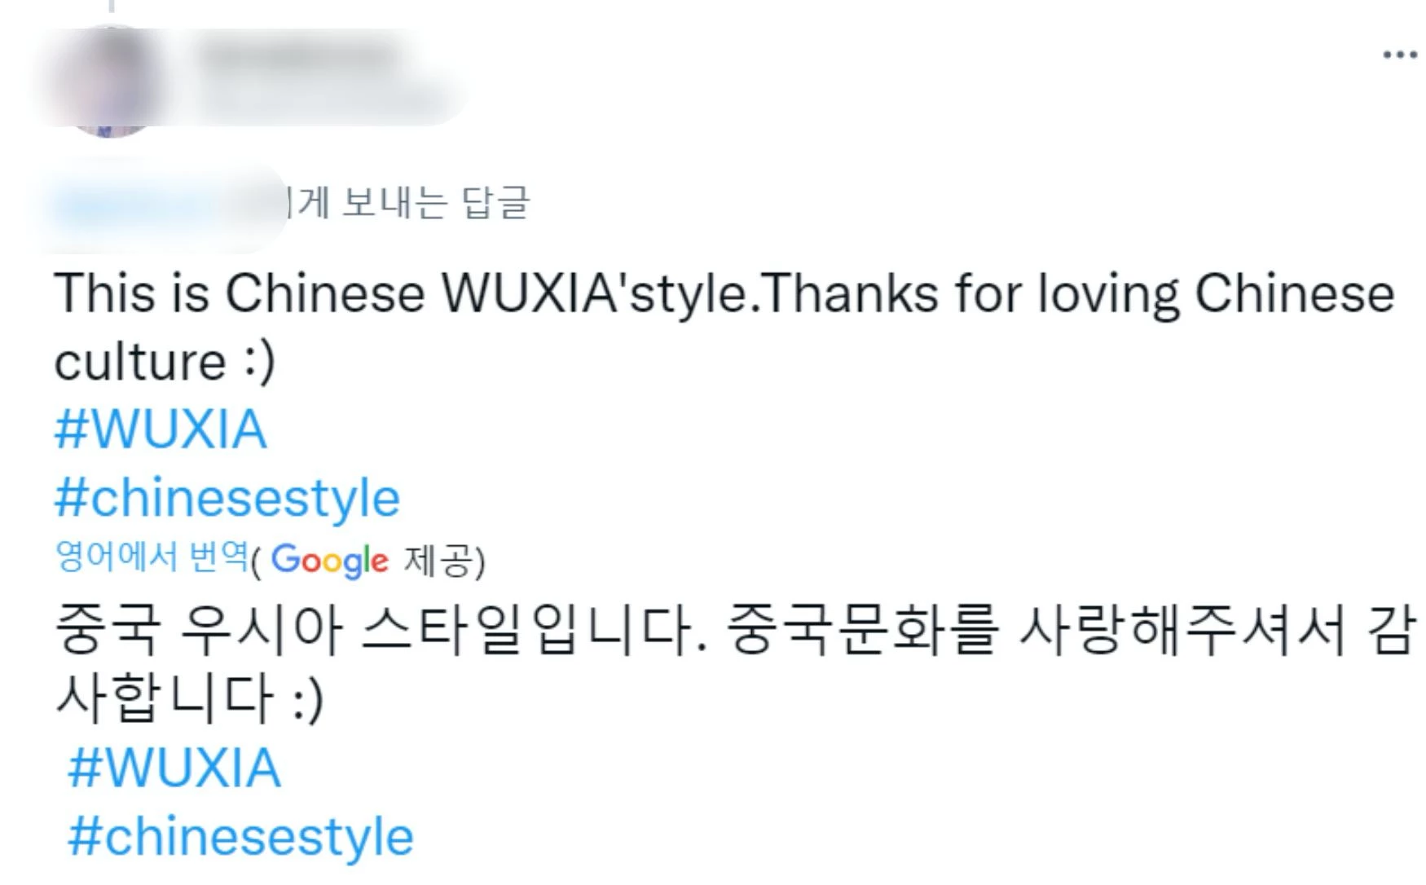The width and height of the screenshot is (1426, 885).
Task: Click the '사합니다 :)' line of the translation
Action: tap(189, 699)
